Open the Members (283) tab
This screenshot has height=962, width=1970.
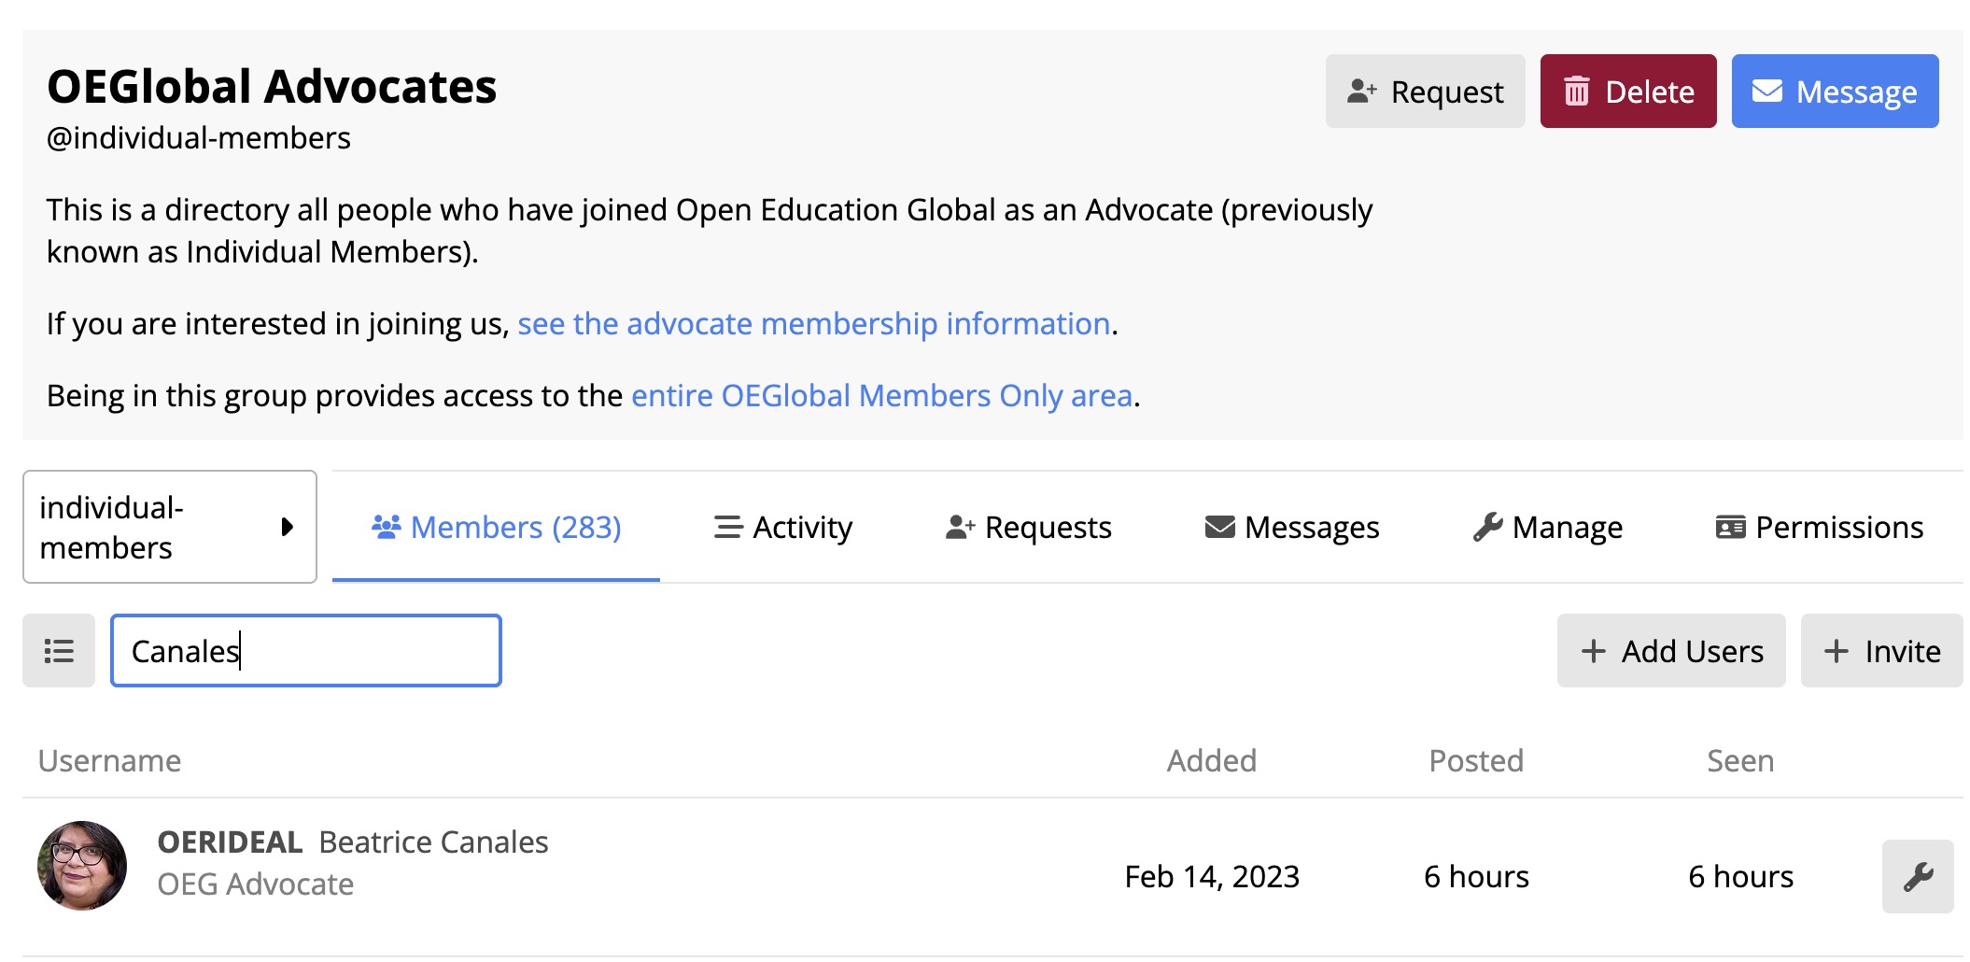click(x=497, y=528)
